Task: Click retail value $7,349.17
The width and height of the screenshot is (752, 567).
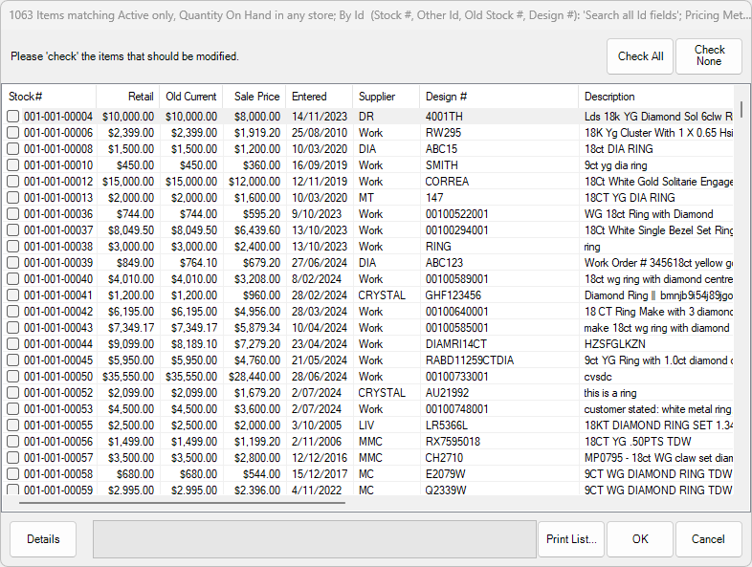Action: 131,328
